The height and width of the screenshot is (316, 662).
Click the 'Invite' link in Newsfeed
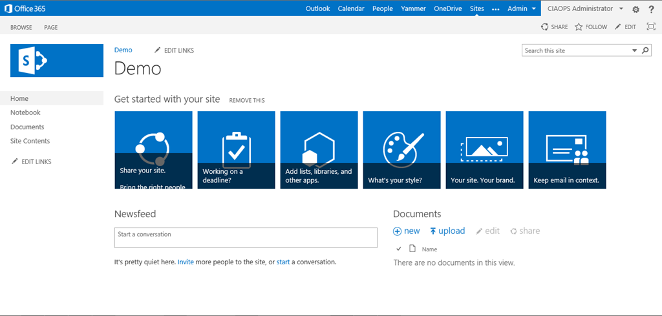pyautogui.click(x=186, y=262)
